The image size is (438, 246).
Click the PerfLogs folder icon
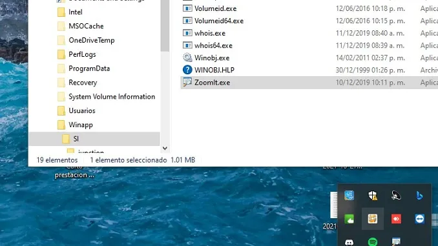click(x=61, y=54)
